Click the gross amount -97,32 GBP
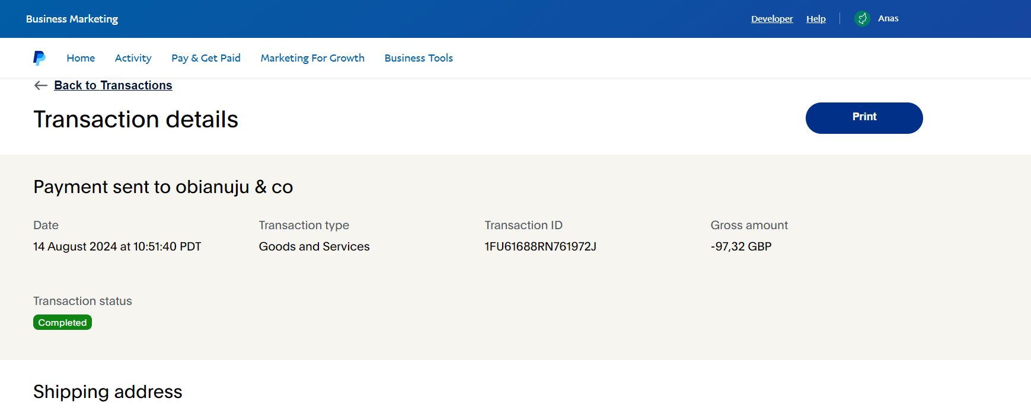 pyautogui.click(x=741, y=246)
